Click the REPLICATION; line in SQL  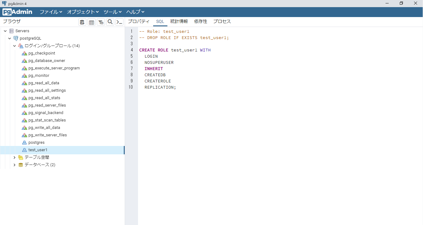click(x=160, y=87)
